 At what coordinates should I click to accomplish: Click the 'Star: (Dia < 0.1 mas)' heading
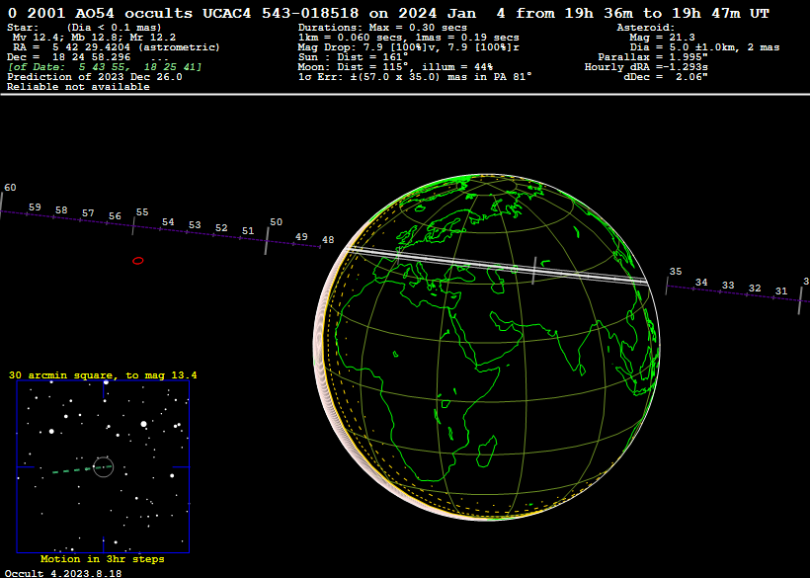(84, 28)
